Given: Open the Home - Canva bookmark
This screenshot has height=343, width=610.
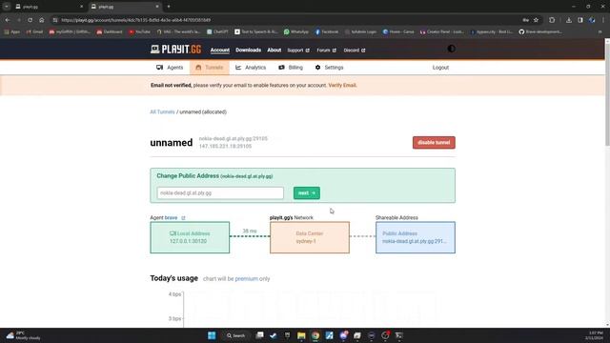Looking at the screenshot, I should 398,31.
